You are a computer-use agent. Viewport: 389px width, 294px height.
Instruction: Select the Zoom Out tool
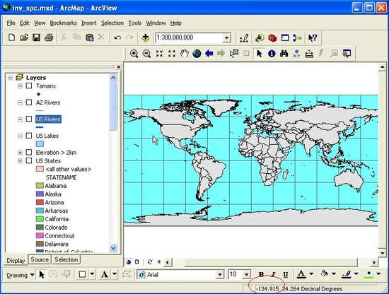tap(146, 53)
